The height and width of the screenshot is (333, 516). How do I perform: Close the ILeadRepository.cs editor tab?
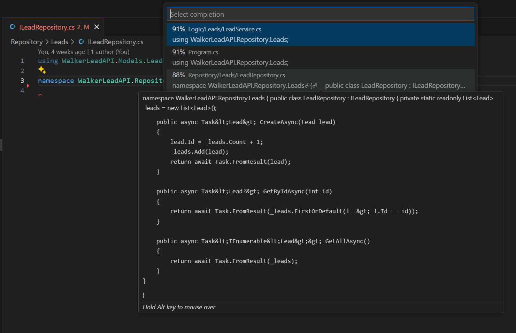pyautogui.click(x=97, y=27)
